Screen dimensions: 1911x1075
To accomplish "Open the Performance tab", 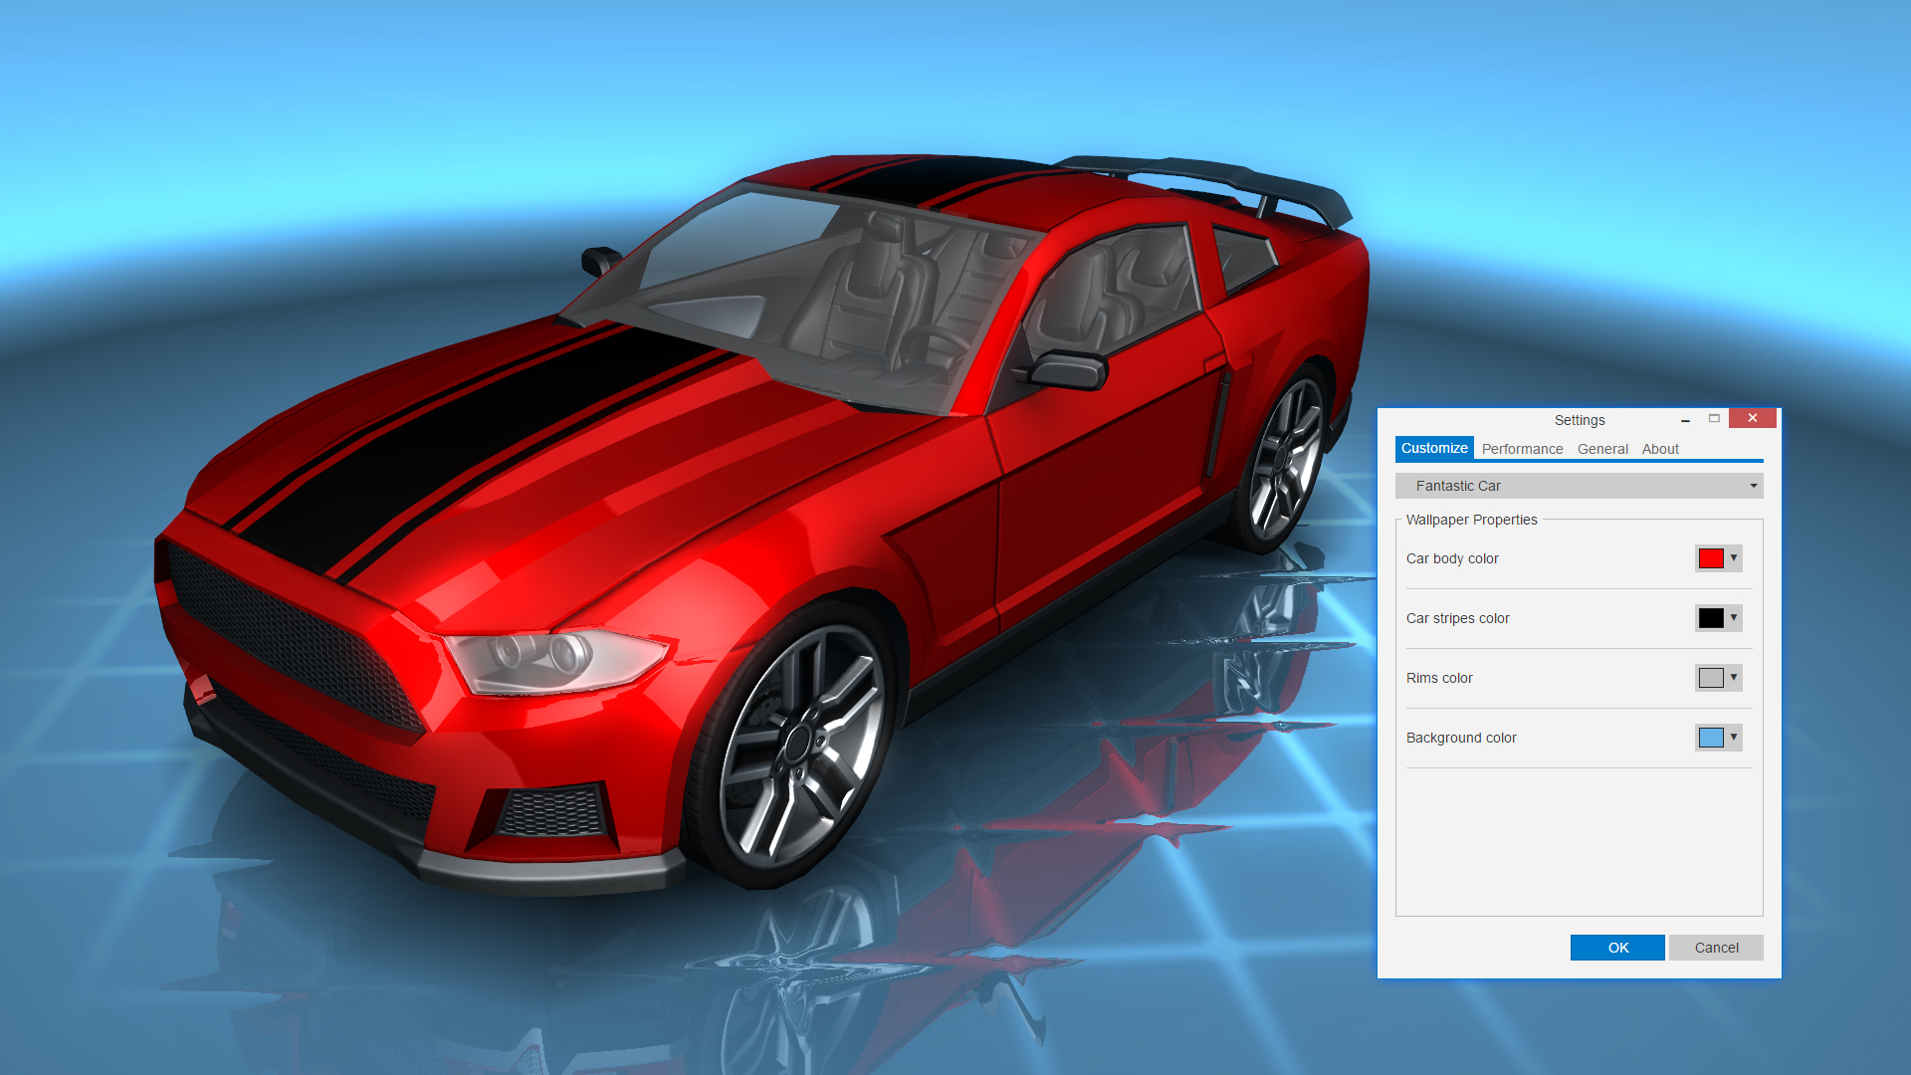I will [x=1522, y=449].
